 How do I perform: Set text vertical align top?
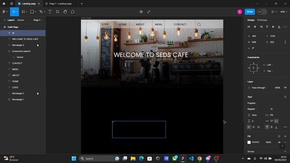pyautogui.click(x=267, y=127)
